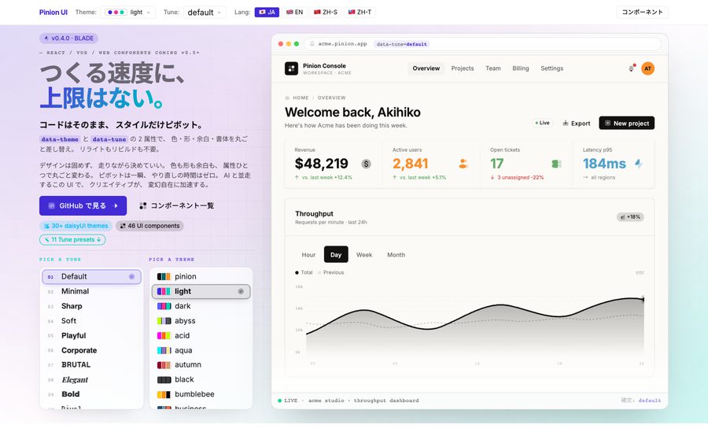Click the green LIVE status dot in footer
Image resolution: width=708 pixels, height=443 pixels.
[279, 401]
